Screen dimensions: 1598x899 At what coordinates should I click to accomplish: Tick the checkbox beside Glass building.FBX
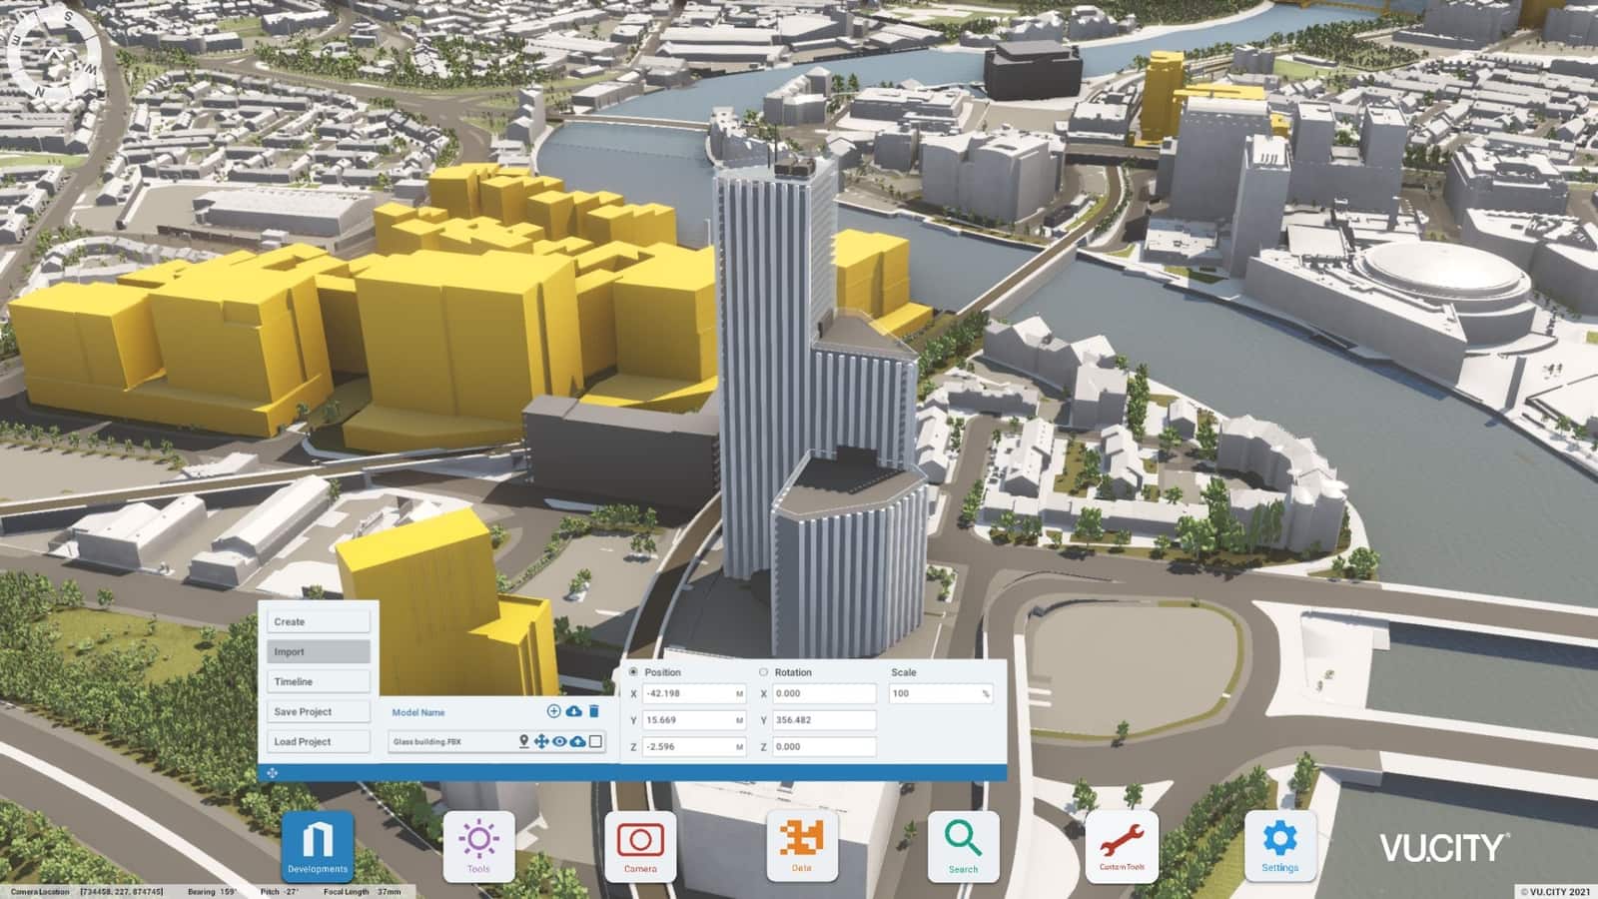597,740
